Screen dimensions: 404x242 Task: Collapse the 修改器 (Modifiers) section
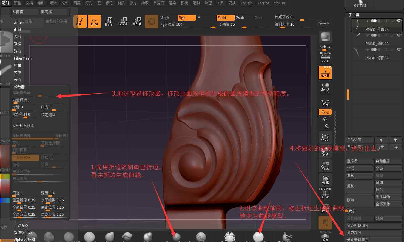tap(19, 87)
